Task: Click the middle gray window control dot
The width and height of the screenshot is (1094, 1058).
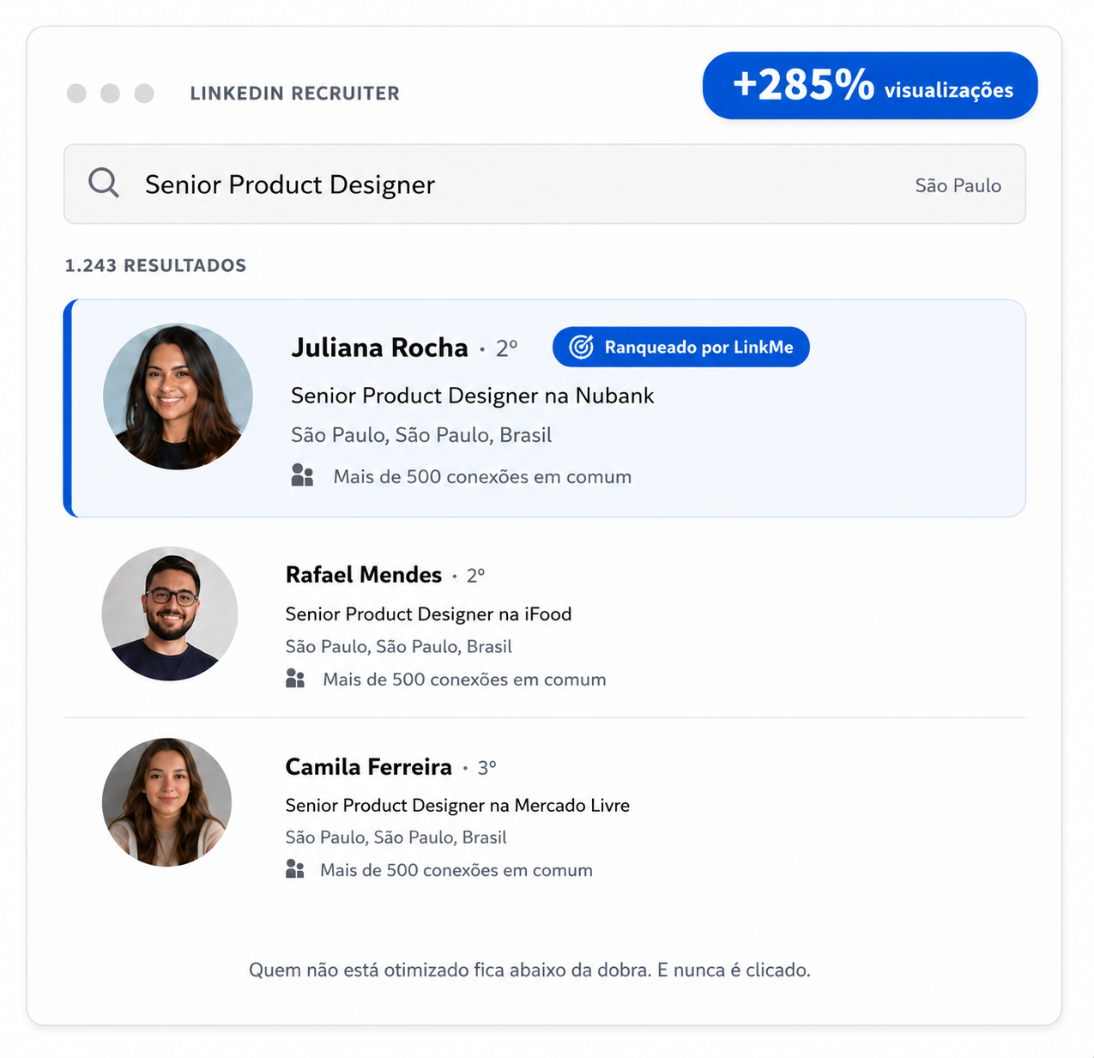Action: [110, 94]
